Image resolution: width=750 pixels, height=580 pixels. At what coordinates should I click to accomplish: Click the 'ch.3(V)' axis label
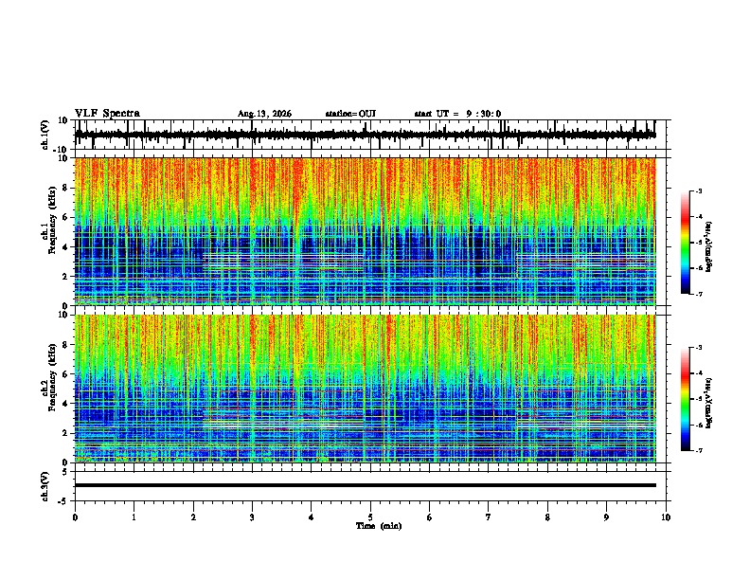click(x=45, y=486)
